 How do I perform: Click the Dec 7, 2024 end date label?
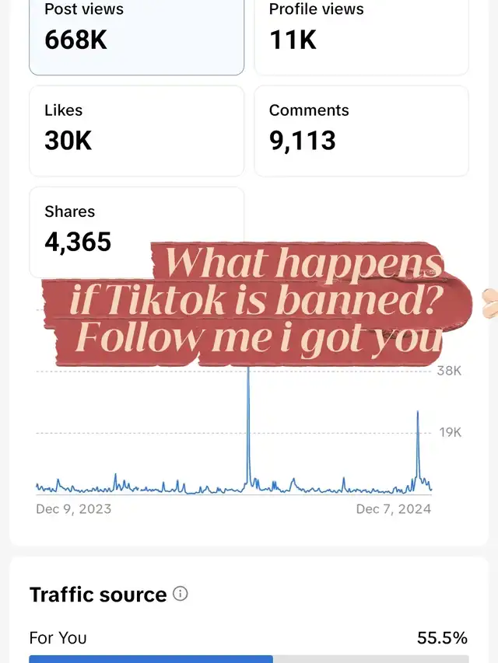coord(394,508)
